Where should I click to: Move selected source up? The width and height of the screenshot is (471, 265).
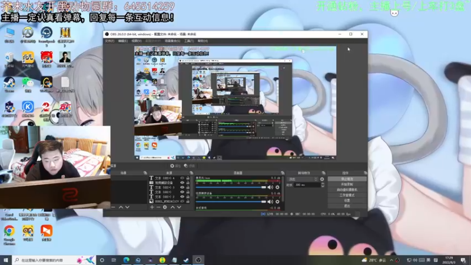(x=173, y=207)
